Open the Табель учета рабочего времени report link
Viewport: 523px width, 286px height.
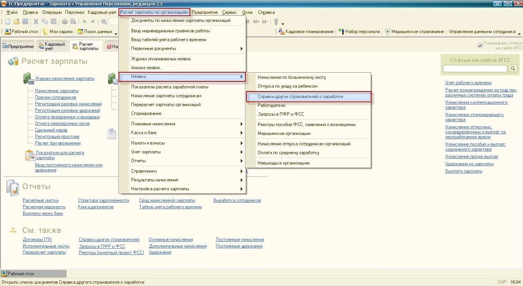[x=170, y=207]
